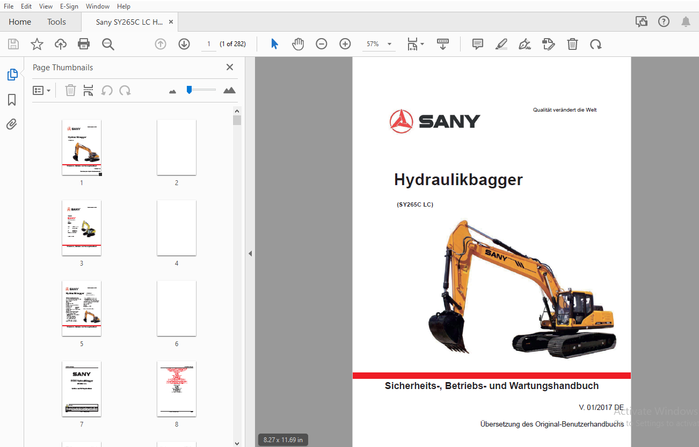Switch to the Home tab
The height and width of the screenshot is (447, 699).
20,22
